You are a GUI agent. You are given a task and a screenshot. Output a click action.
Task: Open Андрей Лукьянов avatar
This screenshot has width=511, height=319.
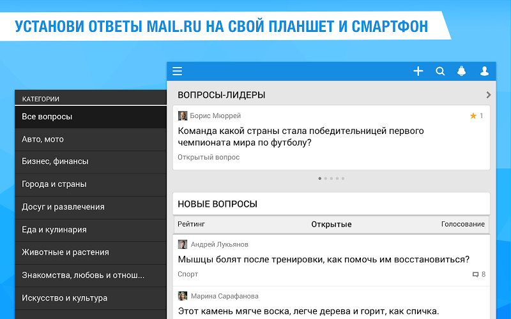[183, 244]
